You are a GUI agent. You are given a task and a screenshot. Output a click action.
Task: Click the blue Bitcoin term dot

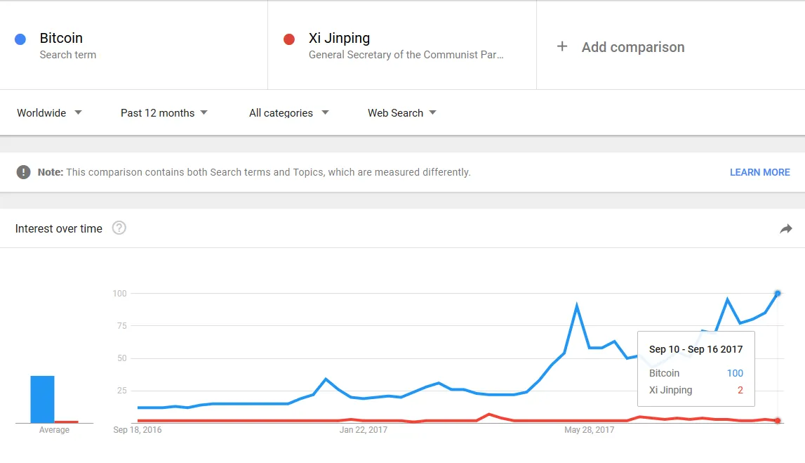[20, 39]
